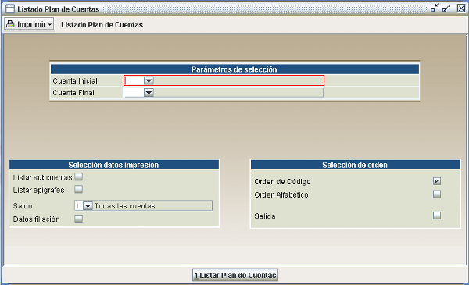Click the Saldo code field showing 1
Image resolution: width=469 pixels, height=285 pixels.
(78, 206)
